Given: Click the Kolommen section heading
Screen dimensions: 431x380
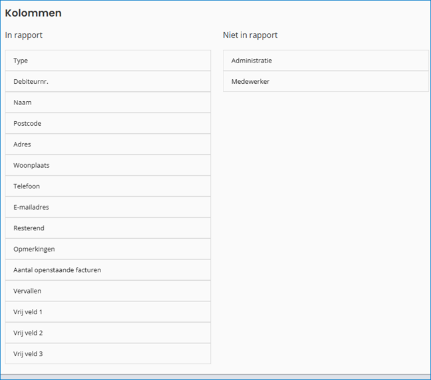Looking at the screenshot, I should (x=33, y=13).
